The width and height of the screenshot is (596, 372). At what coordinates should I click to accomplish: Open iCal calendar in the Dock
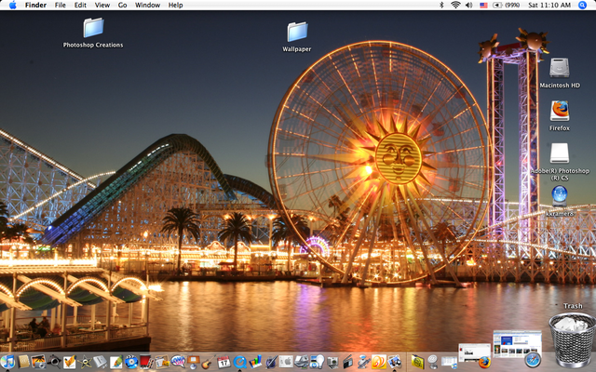pos(223,362)
